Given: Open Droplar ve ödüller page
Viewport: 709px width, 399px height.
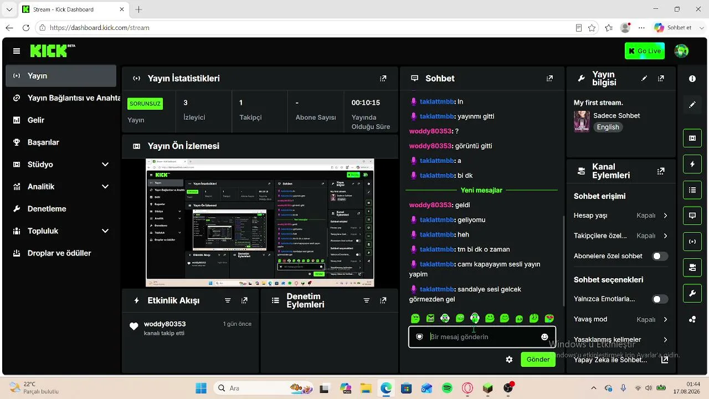Looking at the screenshot, I should coord(61,253).
